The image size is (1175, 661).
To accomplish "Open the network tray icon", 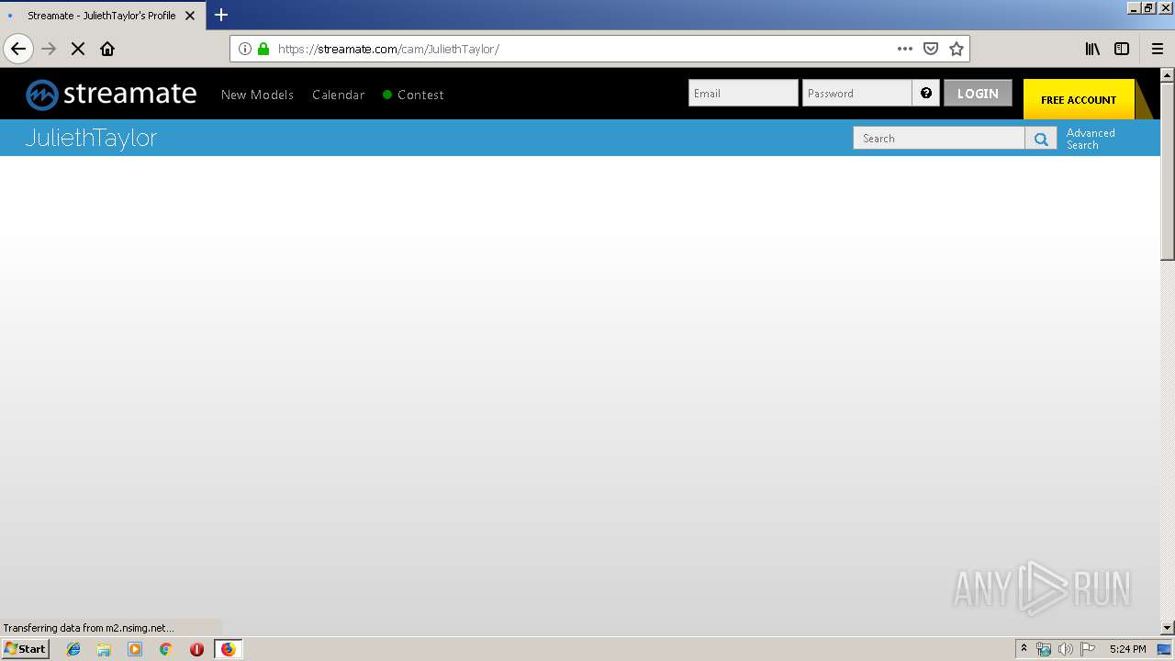I will [1044, 649].
